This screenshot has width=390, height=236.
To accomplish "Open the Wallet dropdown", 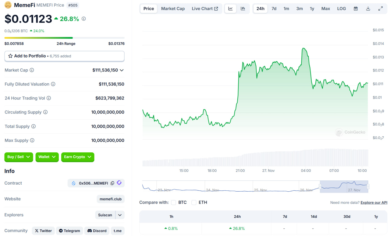I will coord(47,157).
